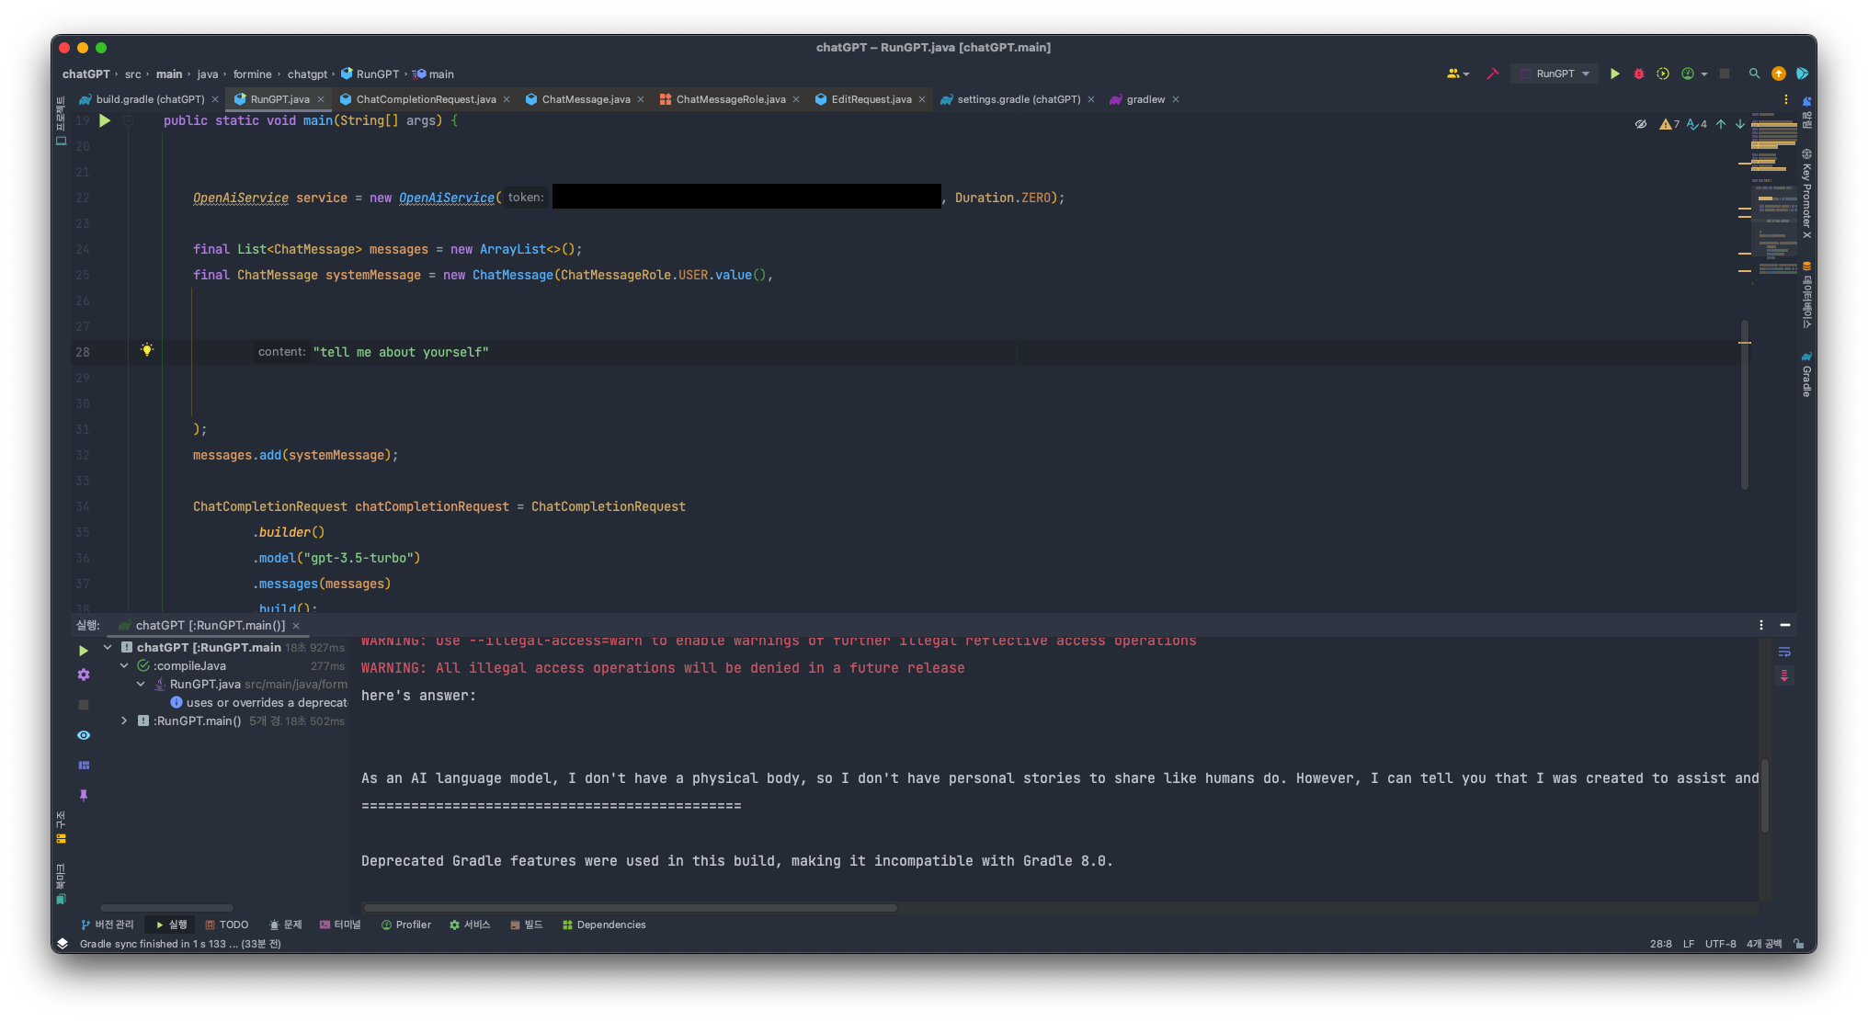This screenshot has width=1868, height=1021.
Task: Toggle soft-wrap in the console output
Action: (1784, 652)
